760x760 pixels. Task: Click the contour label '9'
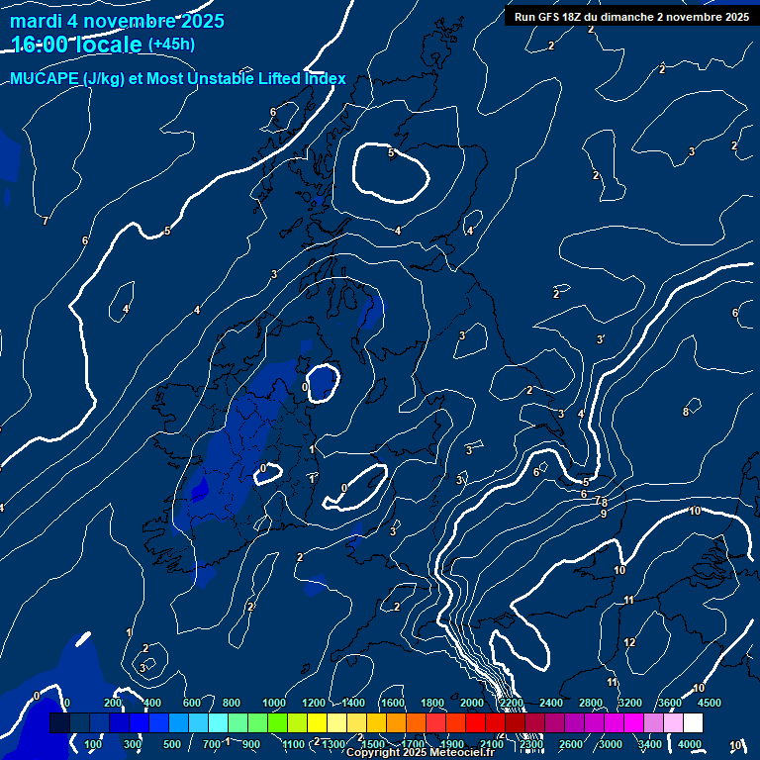click(604, 514)
